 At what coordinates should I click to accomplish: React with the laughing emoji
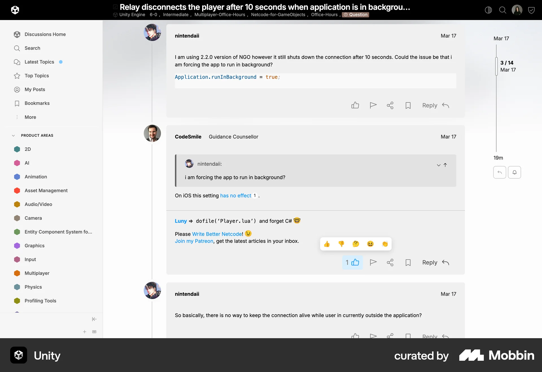pos(370,244)
